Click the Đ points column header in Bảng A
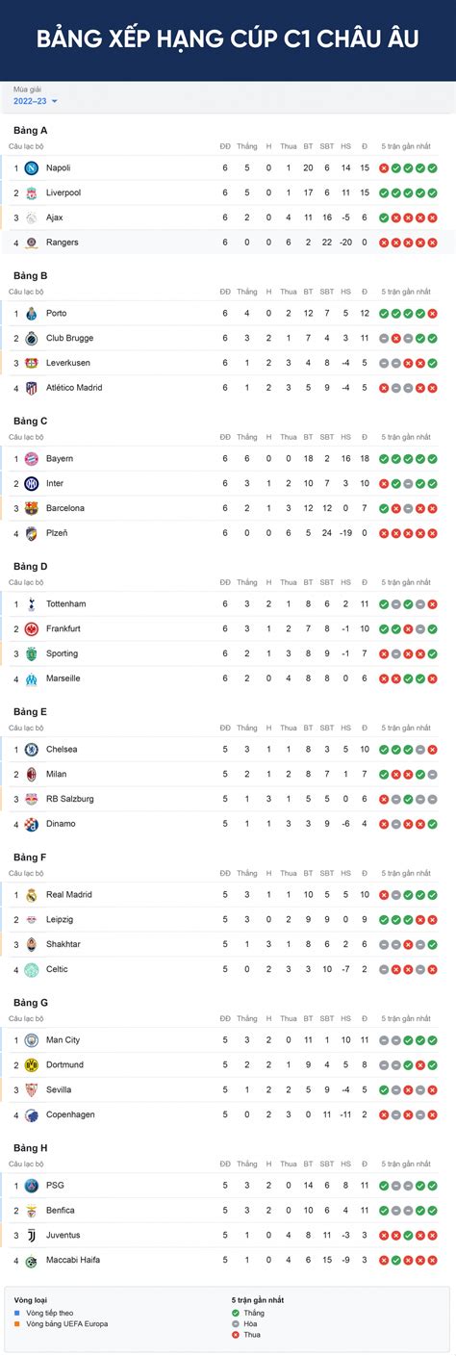This screenshot has width=456, height=1356. (365, 146)
